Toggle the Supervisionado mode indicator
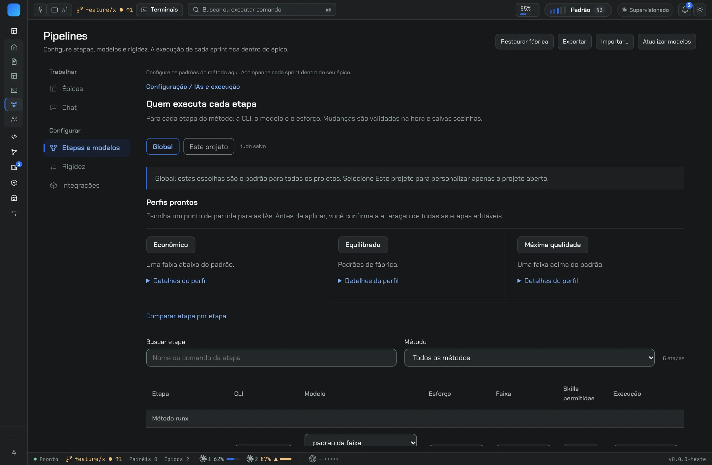This screenshot has width=712, height=465. coord(645,10)
